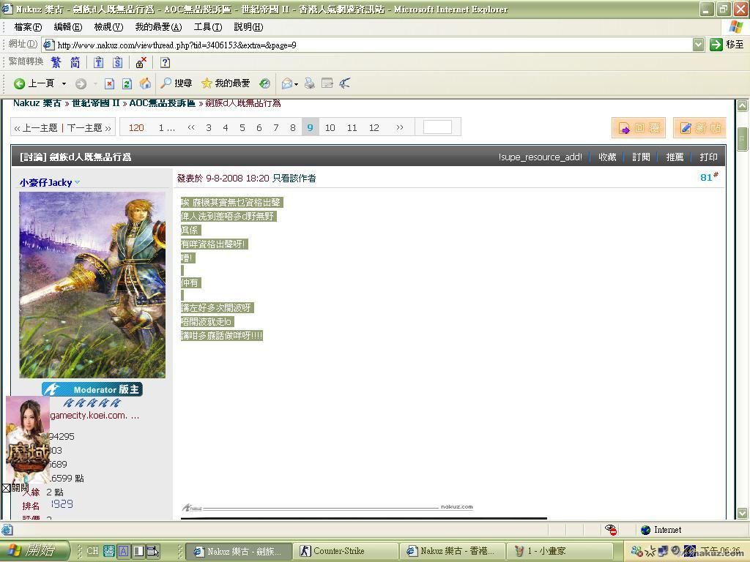Open the 小豪仔Jacky username dropdown arrow
750x562 pixels.
[78, 182]
